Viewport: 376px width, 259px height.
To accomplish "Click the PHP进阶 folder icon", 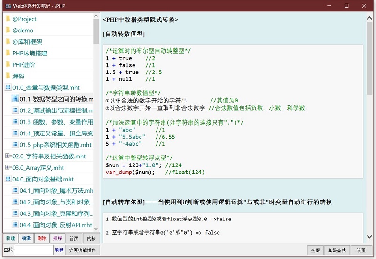I will tap(8, 64).
